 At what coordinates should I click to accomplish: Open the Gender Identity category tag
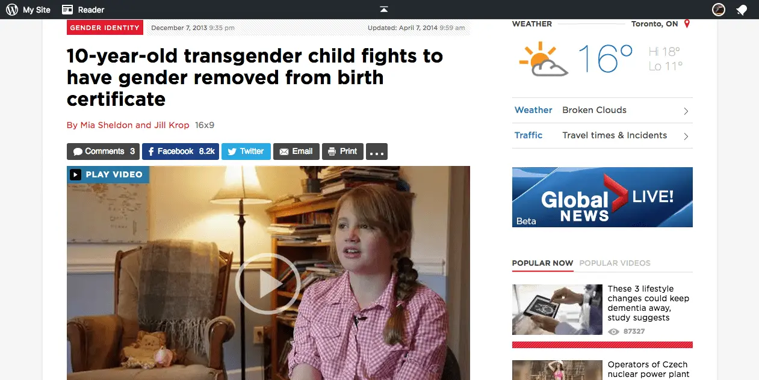105,28
